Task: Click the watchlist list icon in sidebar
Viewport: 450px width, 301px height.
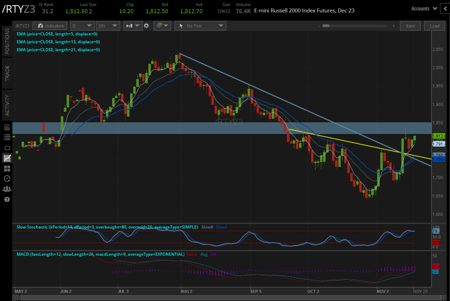Action: pyautogui.click(x=7, y=137)
